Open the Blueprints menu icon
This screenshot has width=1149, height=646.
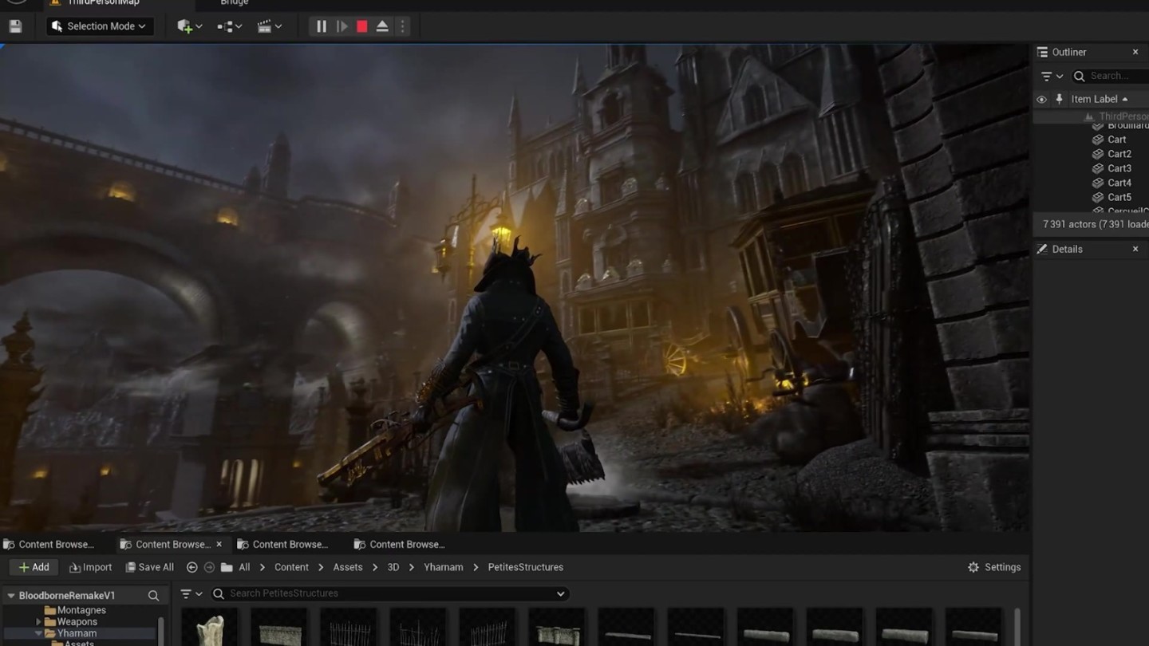coord(229,26)
